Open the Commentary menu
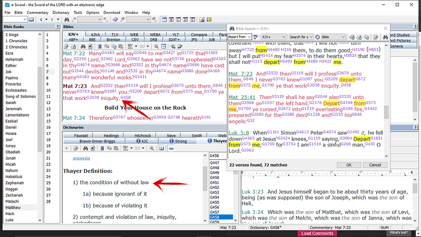This screenshot has width=421, height=237. click(37, 12)
